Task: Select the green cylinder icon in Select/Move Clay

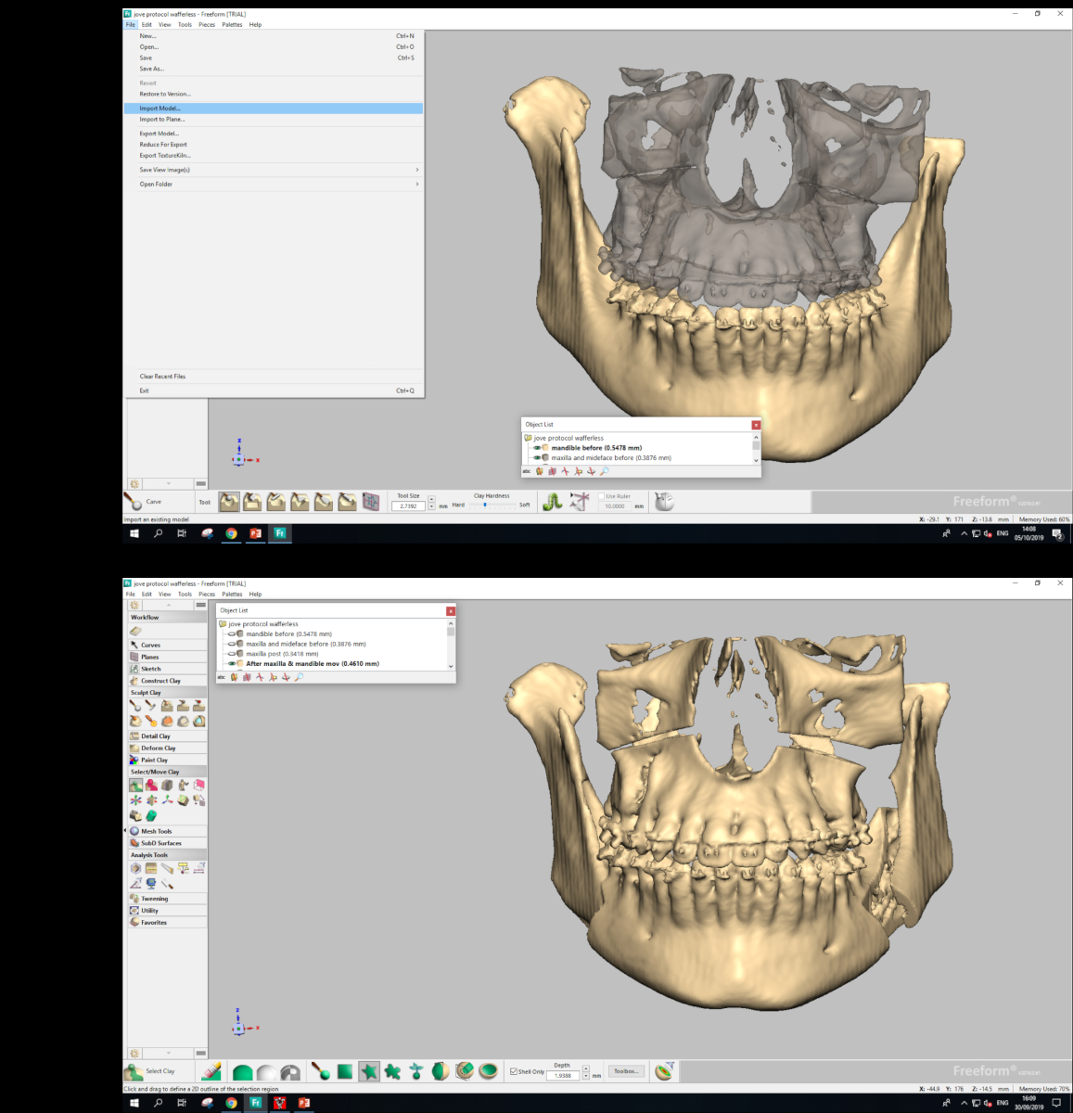Action: [x=151, y=816]
